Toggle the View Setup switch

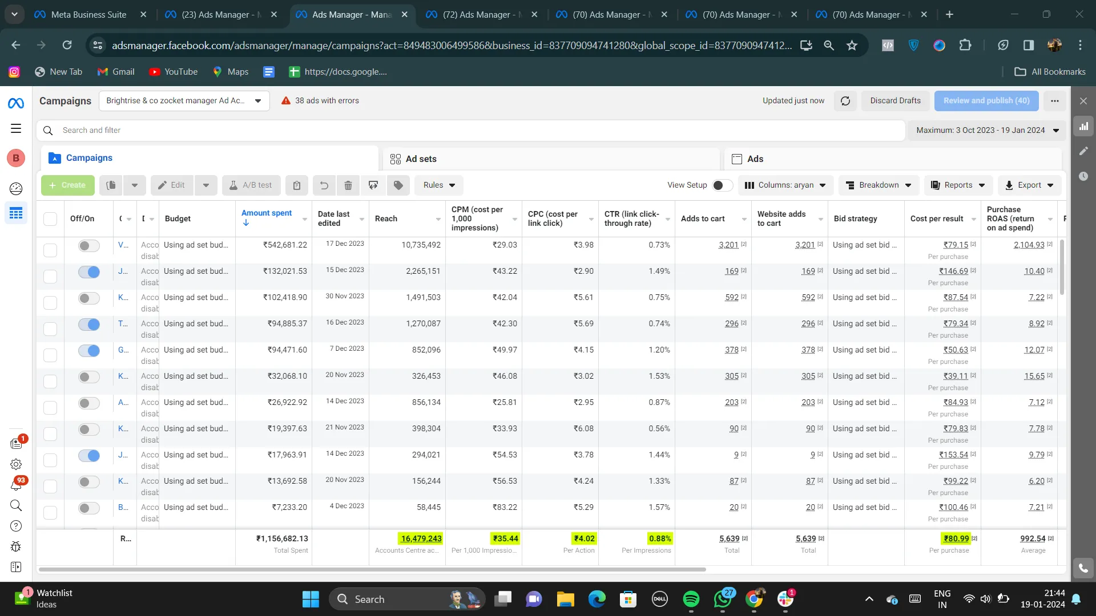722,185
